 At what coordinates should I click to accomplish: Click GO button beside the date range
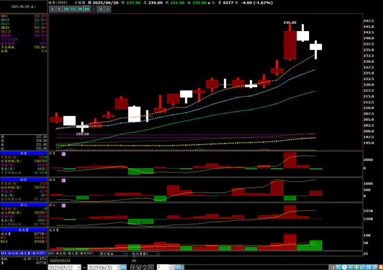[x=124, y=267]
